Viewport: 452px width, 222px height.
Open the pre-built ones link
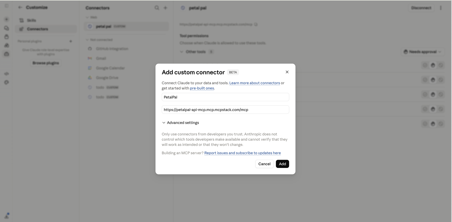[202, 88]
